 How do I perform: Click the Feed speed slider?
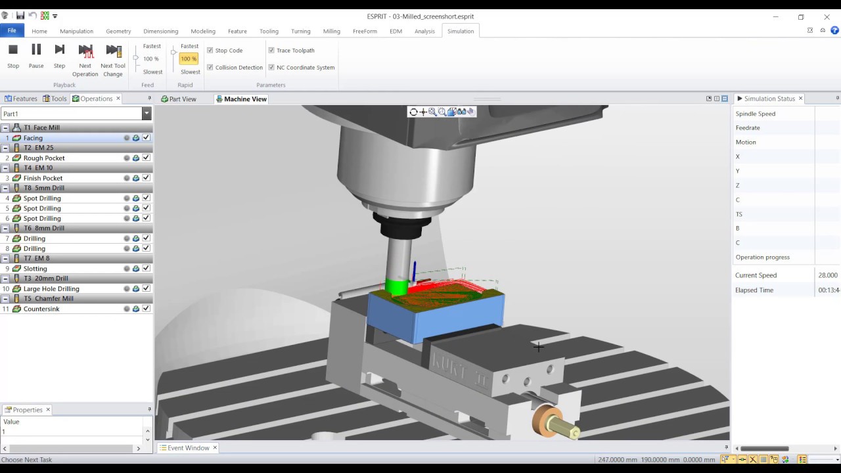coord(136,58)
